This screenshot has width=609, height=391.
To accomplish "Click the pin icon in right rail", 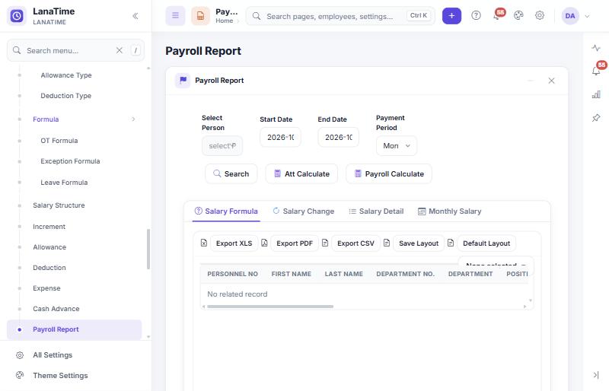I will (x=596, y=118).
